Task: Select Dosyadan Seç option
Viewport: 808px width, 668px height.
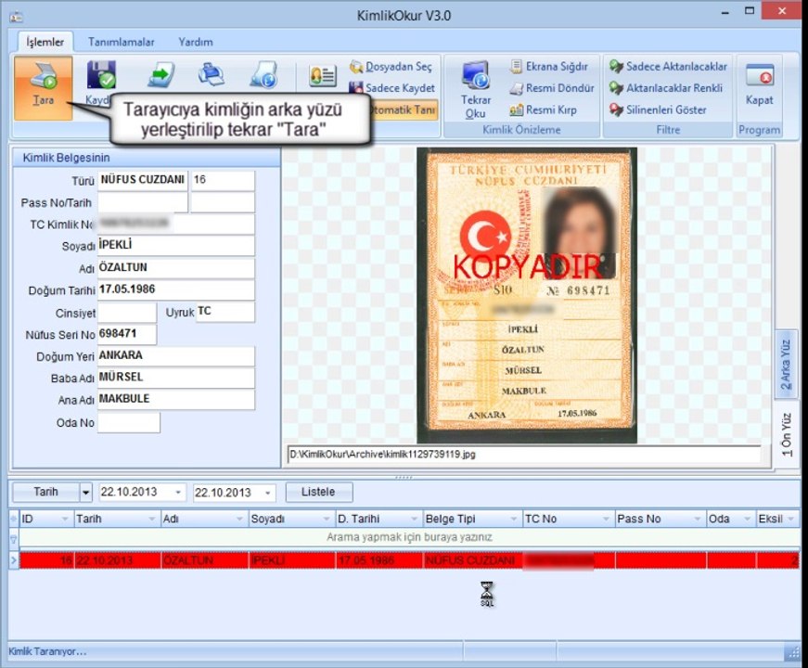Action: [x=391, y=67]
